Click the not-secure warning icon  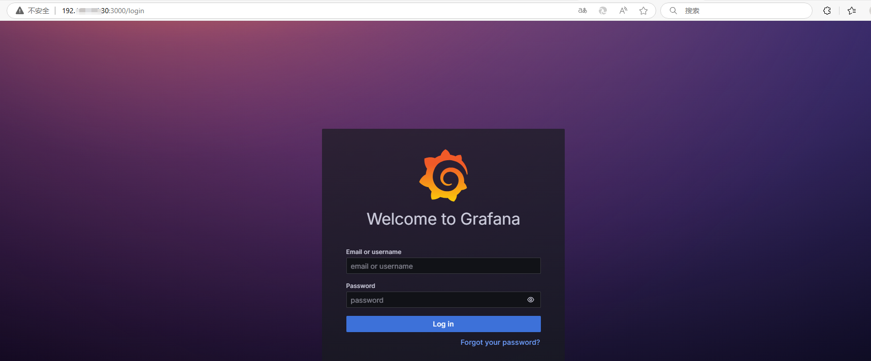[x=20, y=11]
